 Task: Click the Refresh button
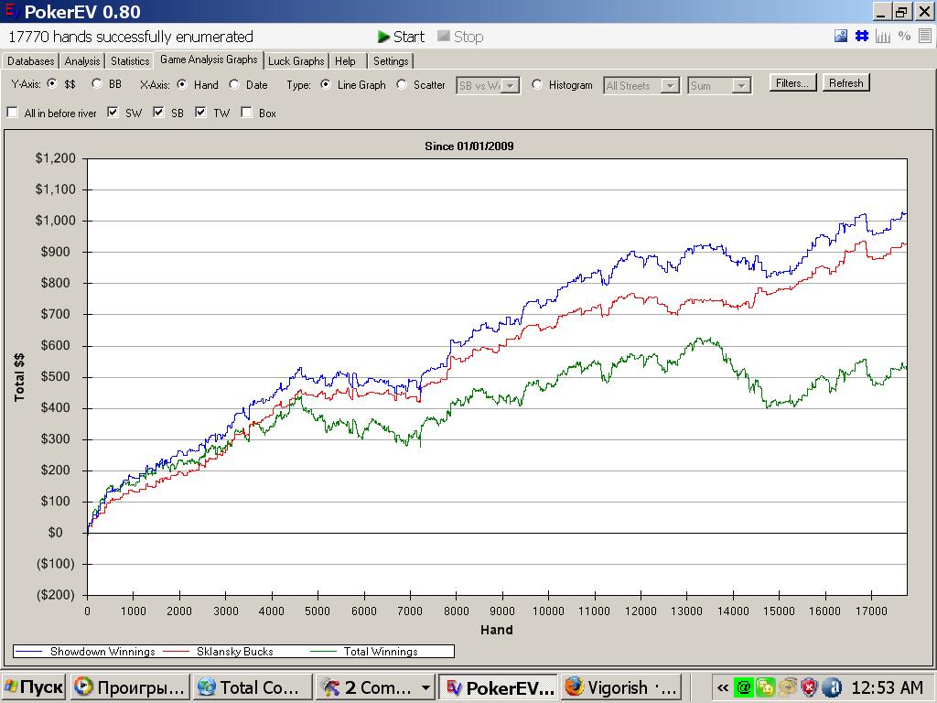pos(845,83)
